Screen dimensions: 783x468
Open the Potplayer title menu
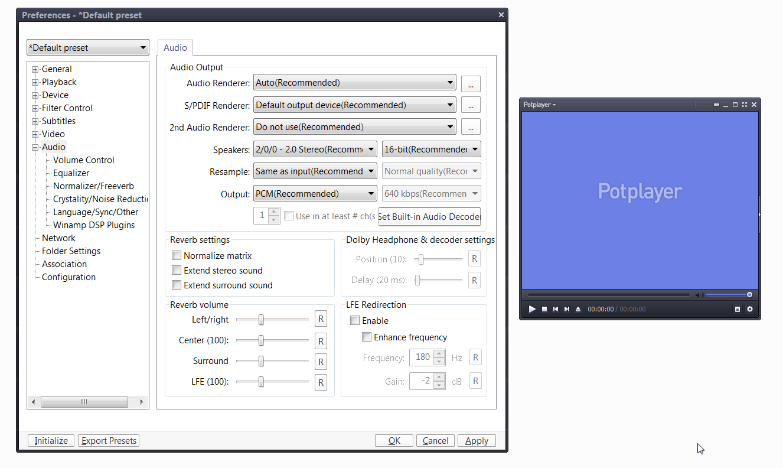click(x=540, y=105)
